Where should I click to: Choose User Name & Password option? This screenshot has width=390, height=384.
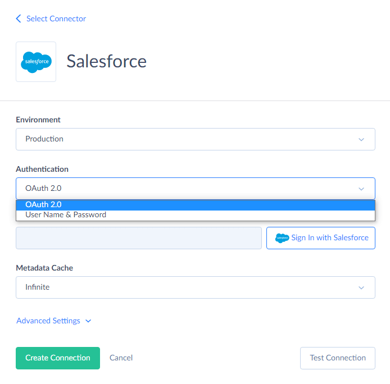[196, 215]
